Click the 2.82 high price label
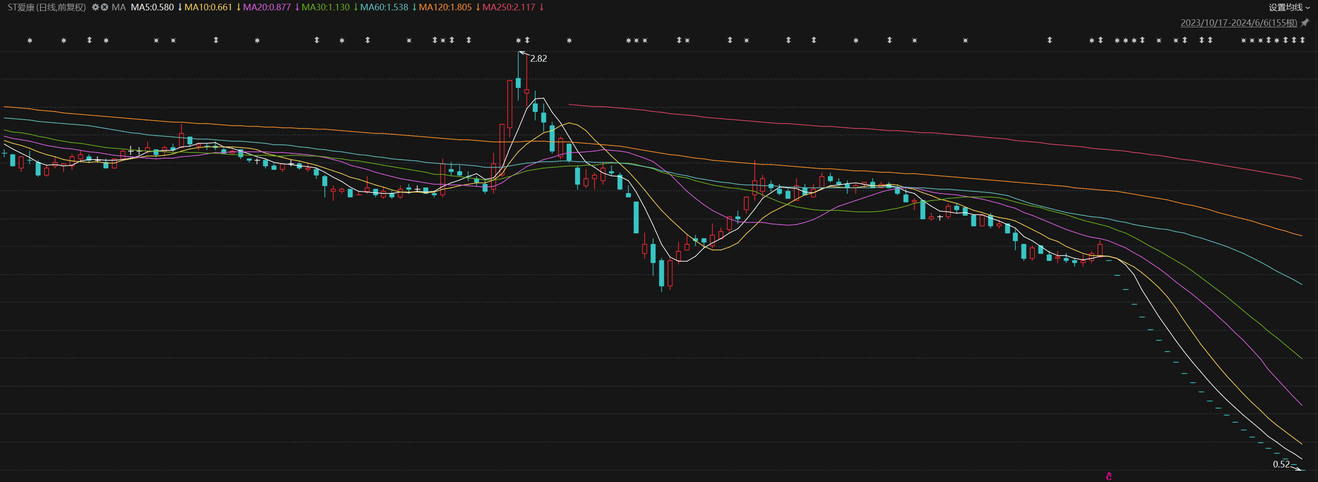 point(538,58)
